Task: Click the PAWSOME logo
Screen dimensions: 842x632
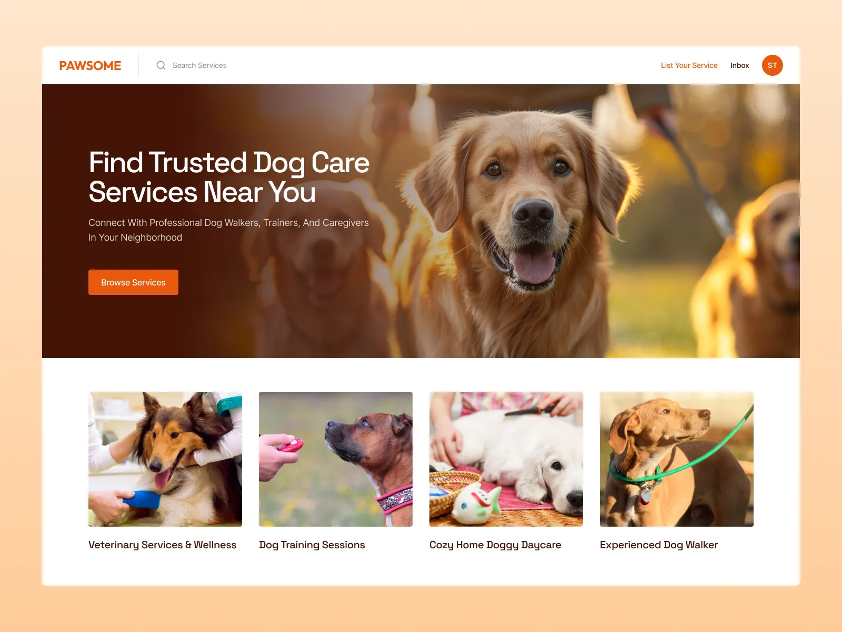Action: coord(90,65)
